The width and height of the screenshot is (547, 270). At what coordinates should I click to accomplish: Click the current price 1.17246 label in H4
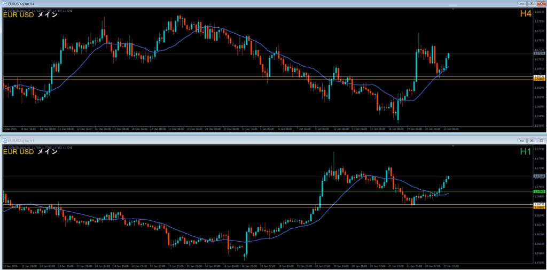(539, 53)
